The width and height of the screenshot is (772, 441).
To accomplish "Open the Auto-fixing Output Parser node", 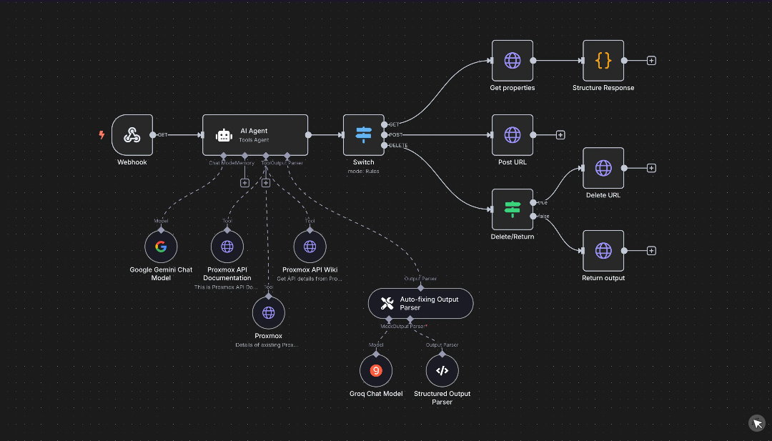I will [x=420, y=303].
